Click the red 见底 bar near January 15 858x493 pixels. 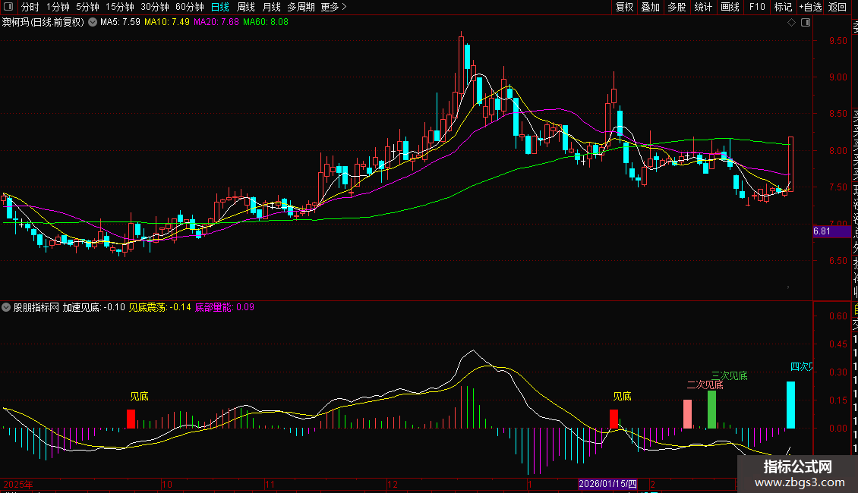click(614, 419)
